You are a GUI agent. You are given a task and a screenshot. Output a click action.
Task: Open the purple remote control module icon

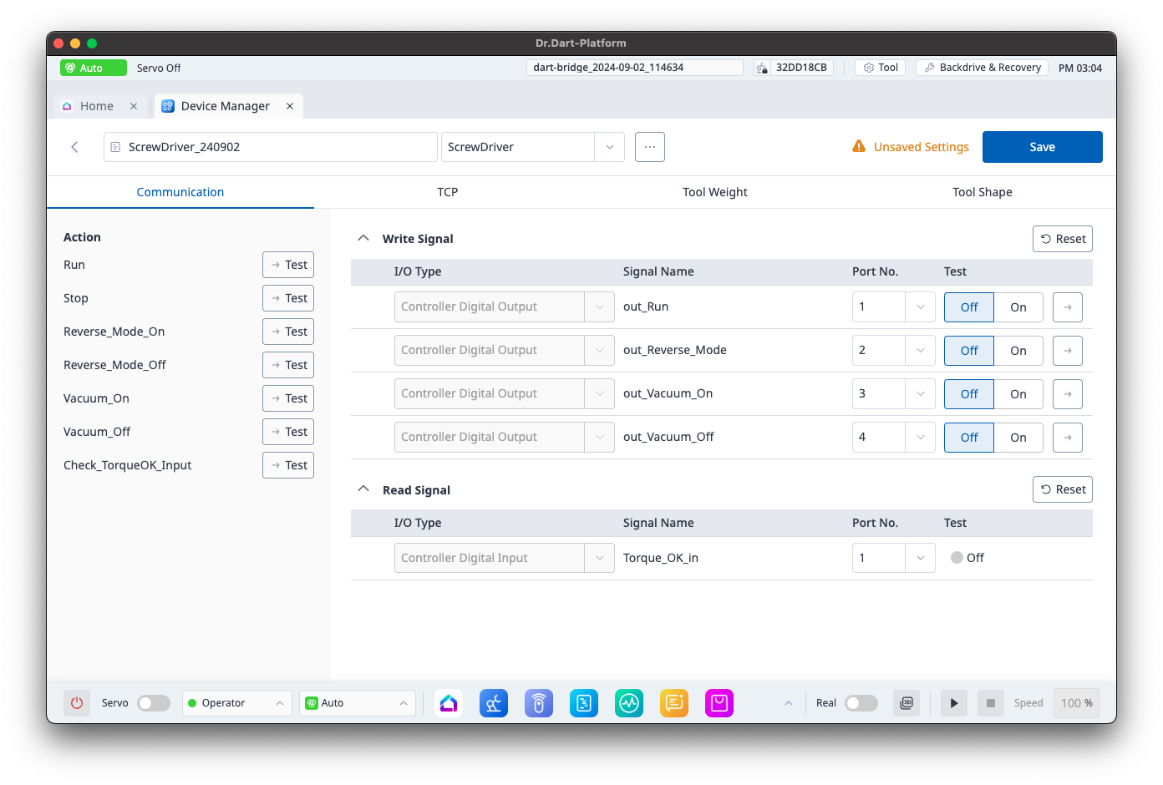click(x=539, y=703)
